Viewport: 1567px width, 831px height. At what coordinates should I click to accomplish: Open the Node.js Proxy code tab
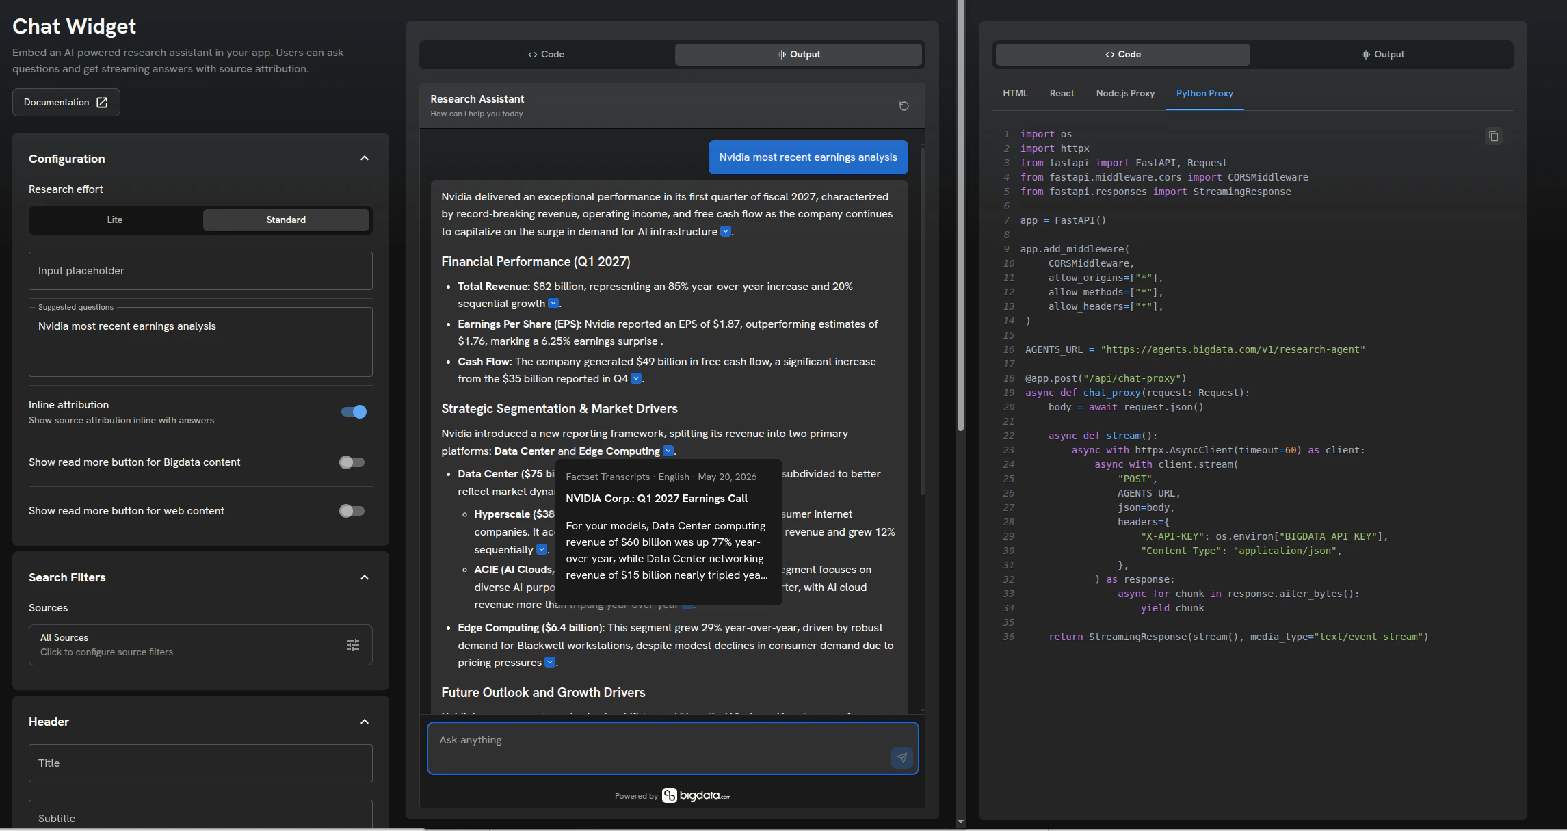click(x=1125, y=93)
